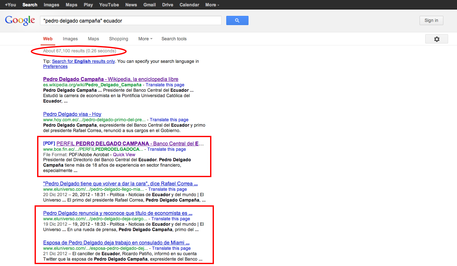Screen dimensions: 457x266
Task: Click the www.bce.fin.ec green URL text
Action: point(93,149)
